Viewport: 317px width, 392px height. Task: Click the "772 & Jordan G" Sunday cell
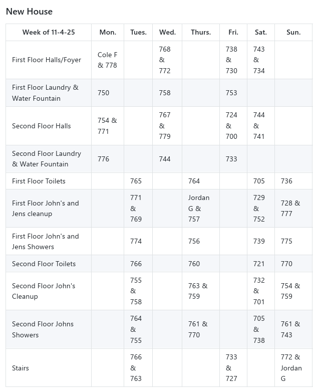[x=291, y=368]
